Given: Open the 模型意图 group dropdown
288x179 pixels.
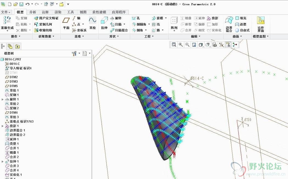Looking at the screenshot, I should (261, 36).
